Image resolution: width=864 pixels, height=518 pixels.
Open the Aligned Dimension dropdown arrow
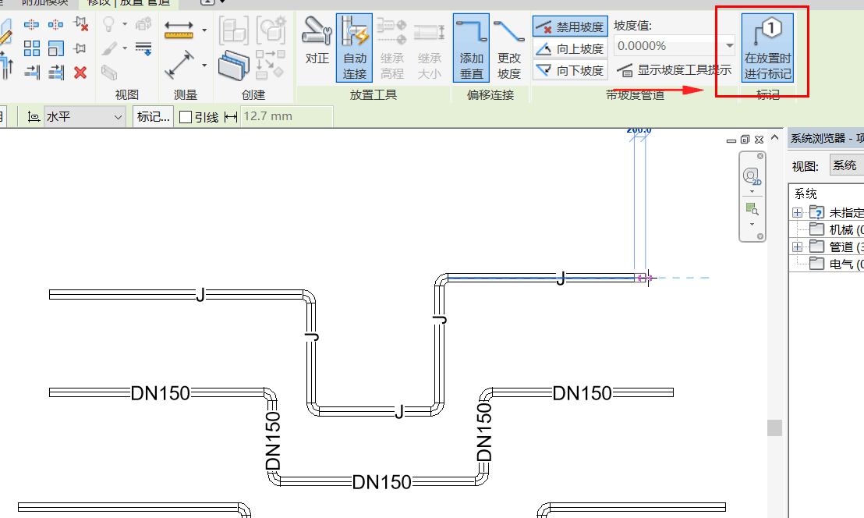[x=204, y=65]
